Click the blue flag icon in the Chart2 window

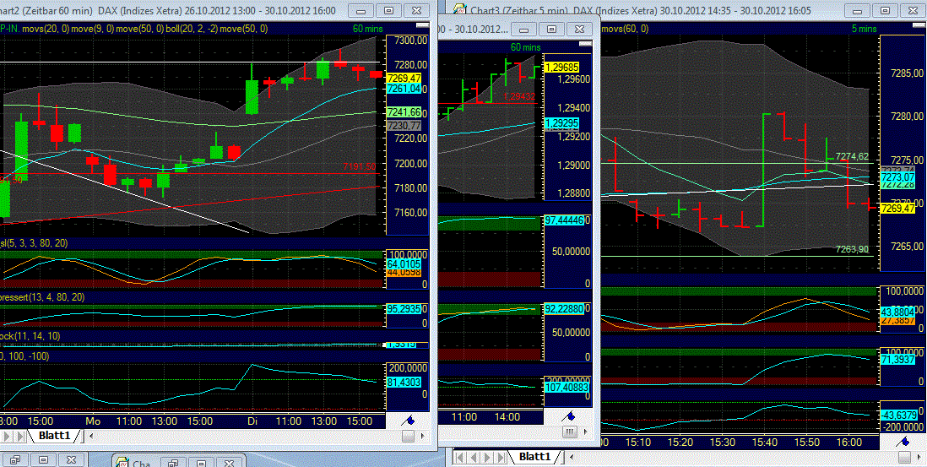tap(409, 421)
